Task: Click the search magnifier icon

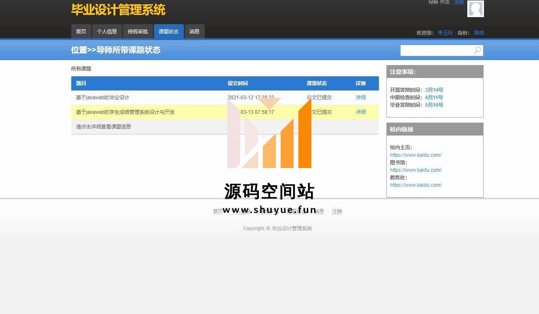Action: pos(478,50)
